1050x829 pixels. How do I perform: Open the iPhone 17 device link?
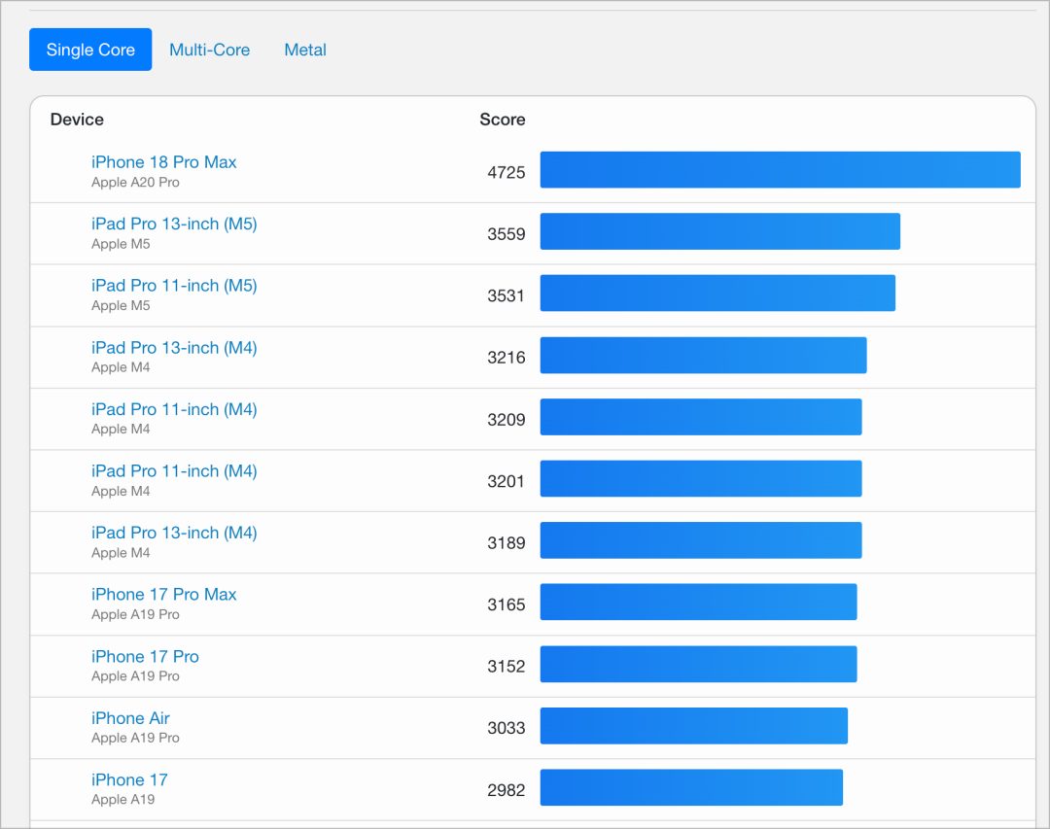130,779
